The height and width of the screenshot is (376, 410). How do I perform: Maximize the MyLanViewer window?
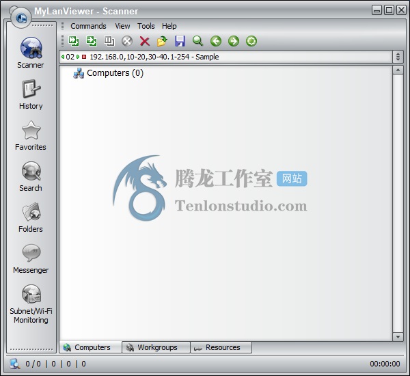pos(389,10)
